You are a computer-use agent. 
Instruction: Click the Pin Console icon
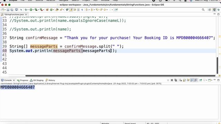201,80
